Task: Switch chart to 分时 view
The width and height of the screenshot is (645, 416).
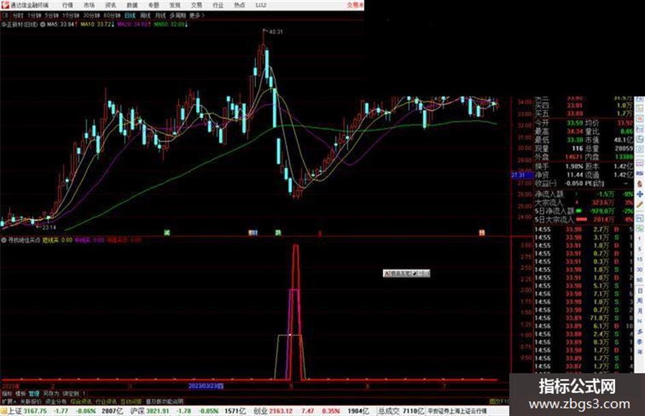Action: 18,16
